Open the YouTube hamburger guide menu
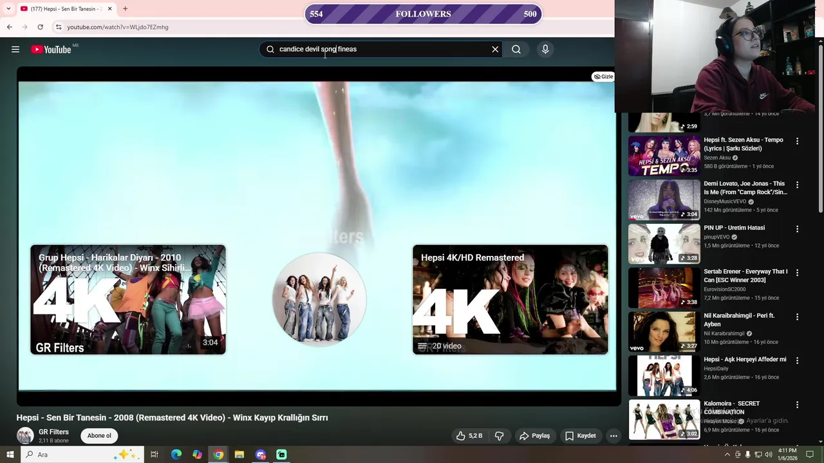 pyautogui.click(x=15, y=50)
